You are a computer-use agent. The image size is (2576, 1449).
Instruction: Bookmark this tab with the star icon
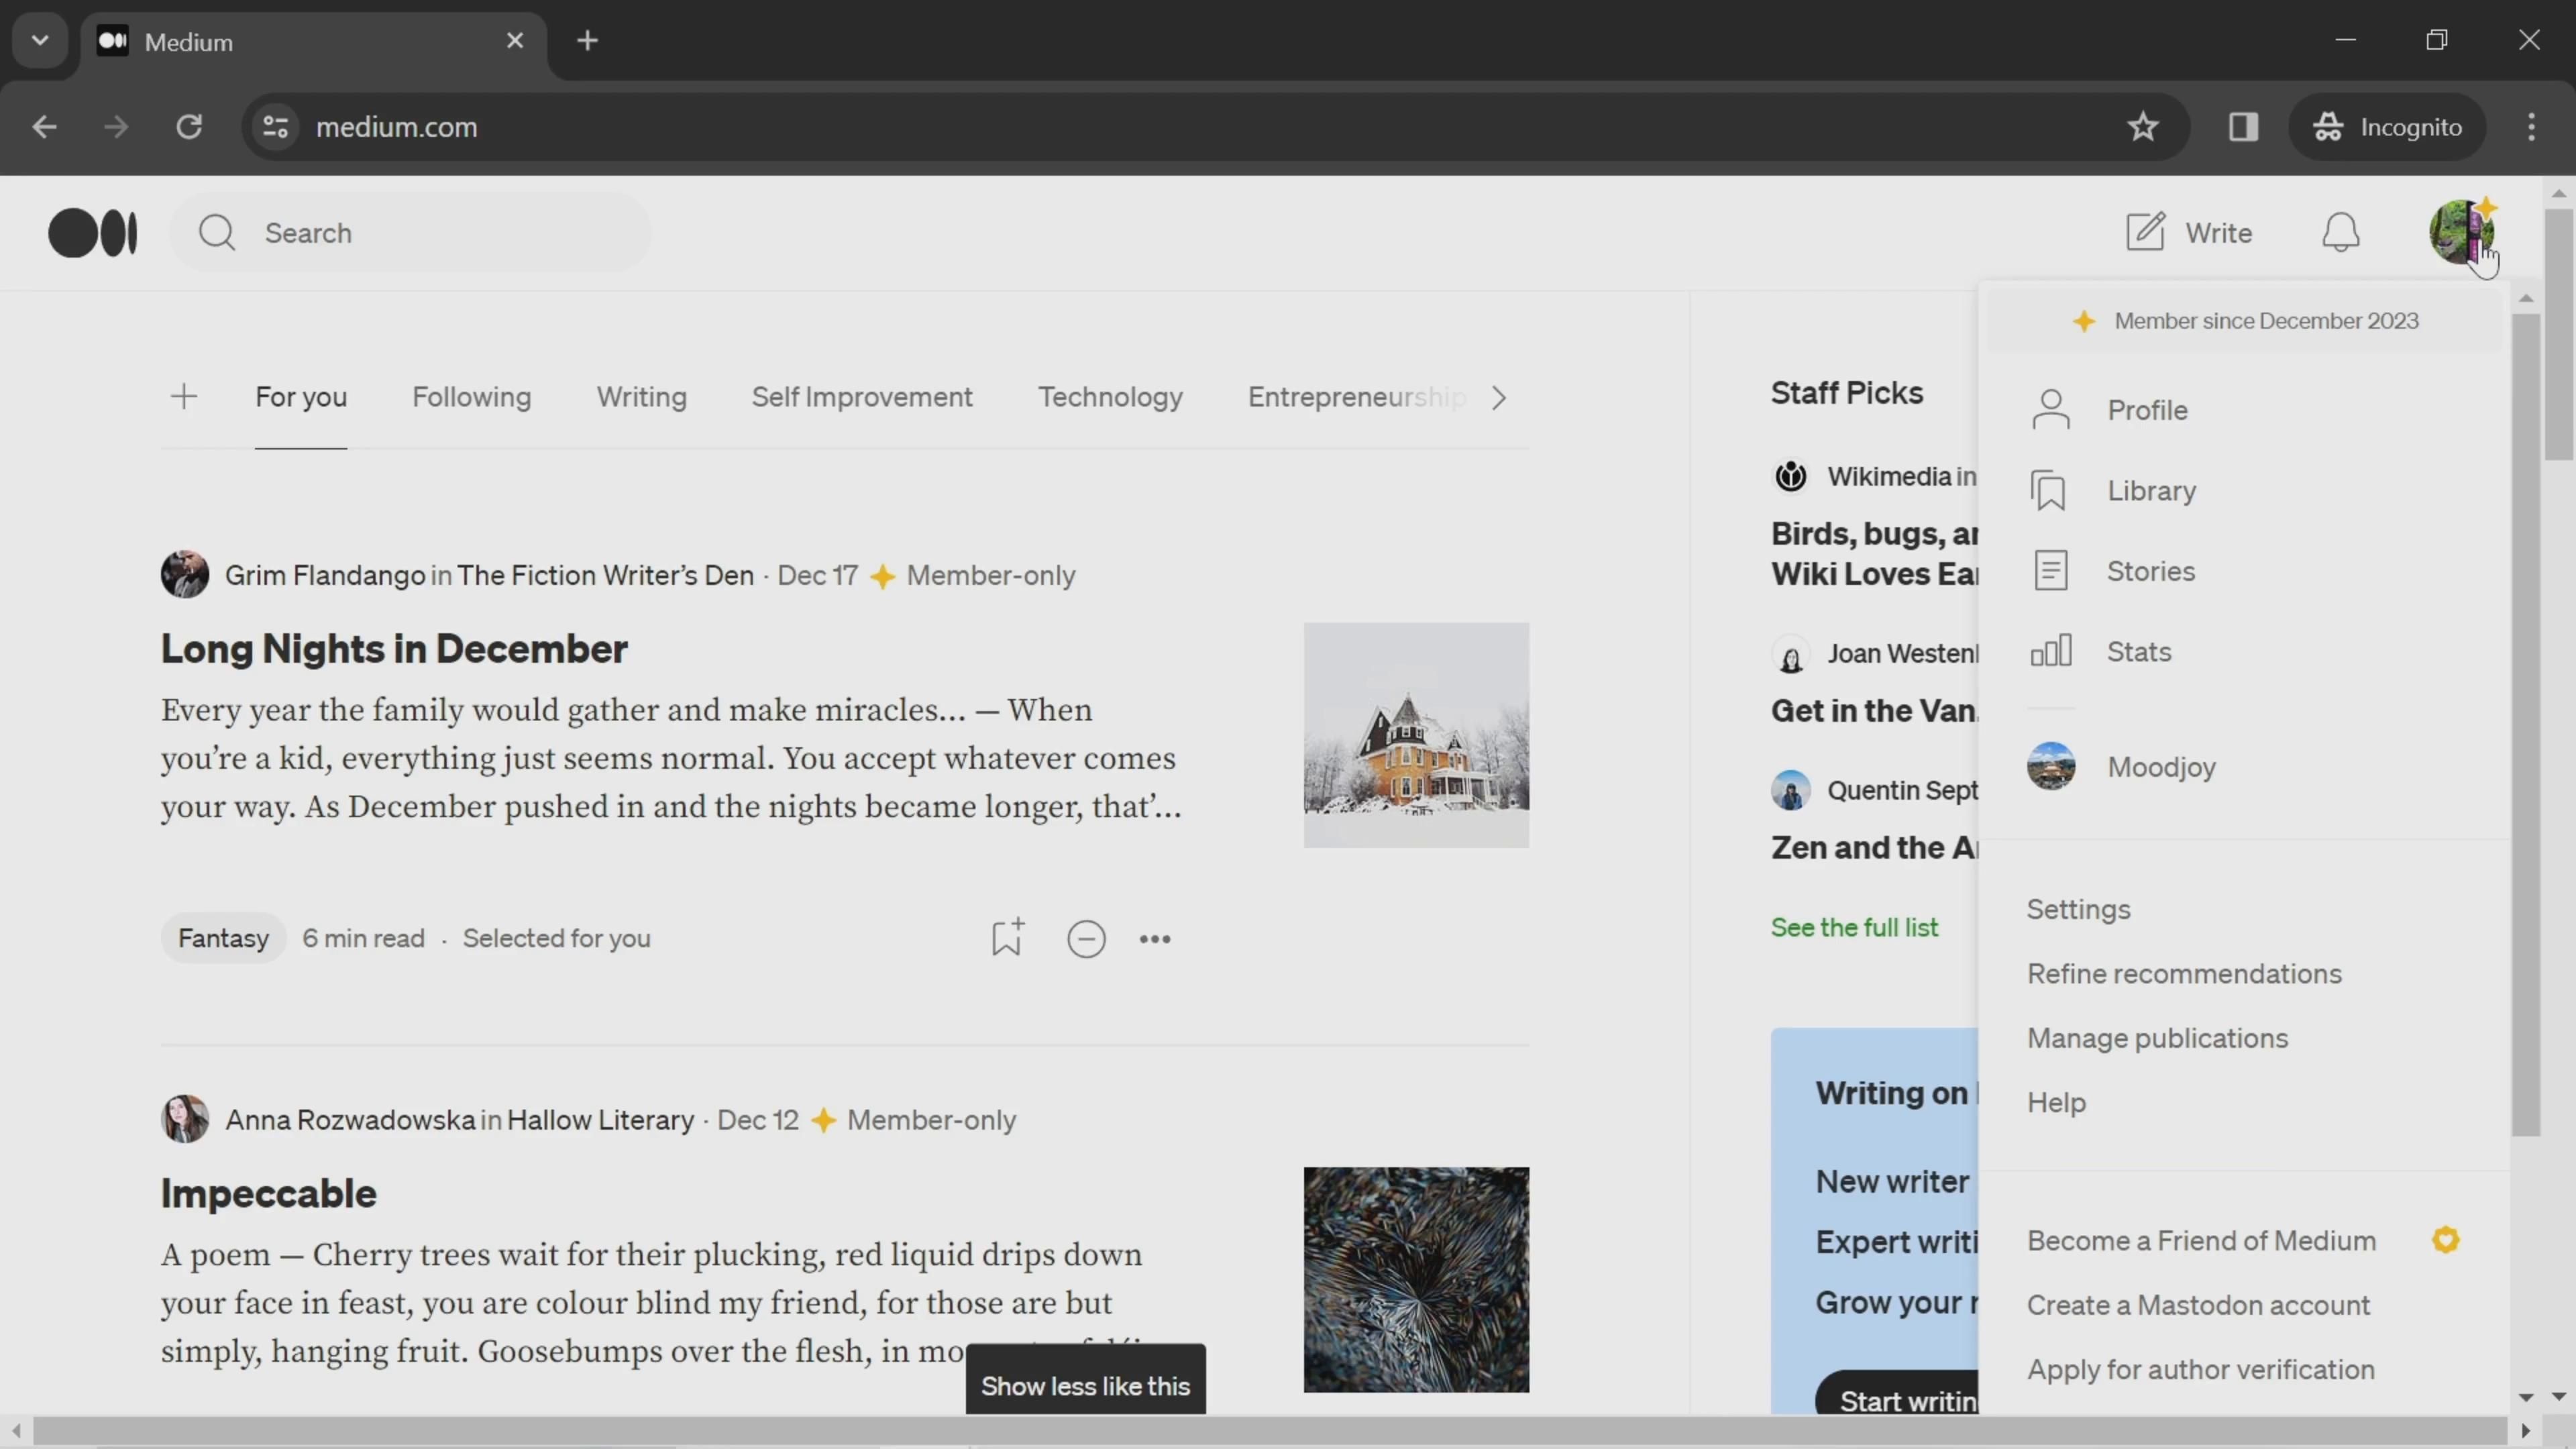2143,127
